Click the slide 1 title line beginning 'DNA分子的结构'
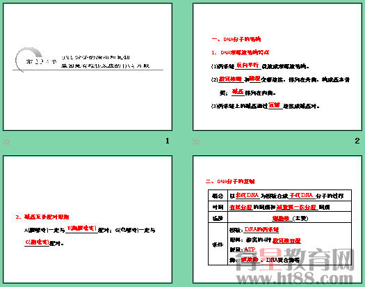 click(x=96, y=57)
